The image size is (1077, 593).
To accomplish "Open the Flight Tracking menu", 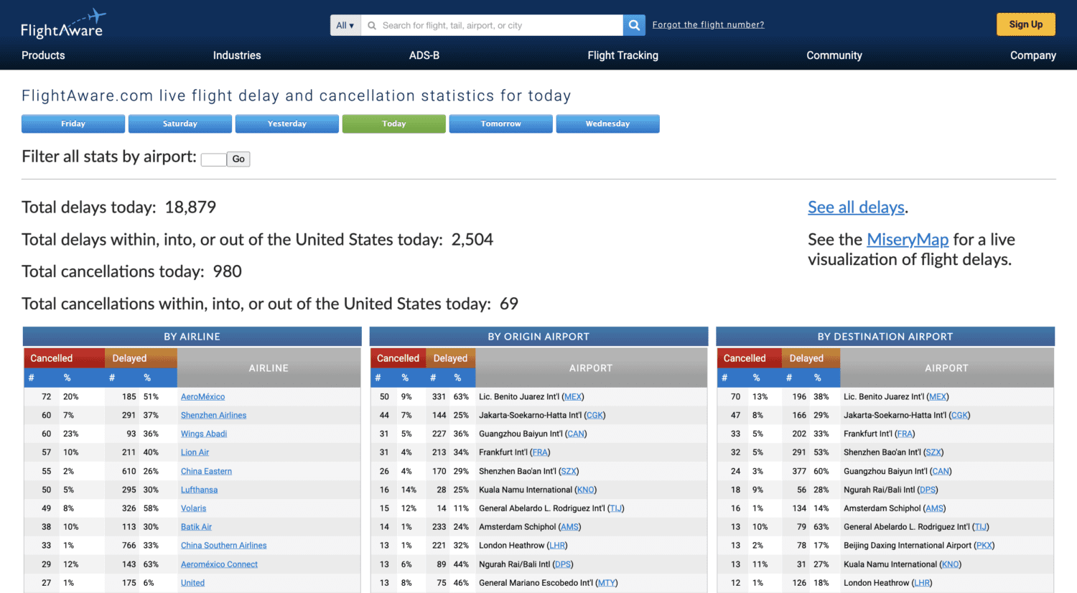I will click(623, 55).
